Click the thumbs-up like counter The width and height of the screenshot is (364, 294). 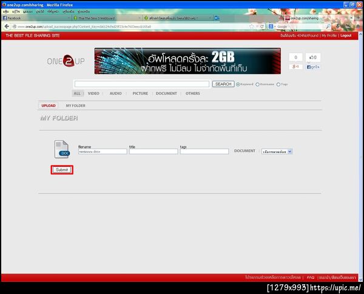[312, 58]
